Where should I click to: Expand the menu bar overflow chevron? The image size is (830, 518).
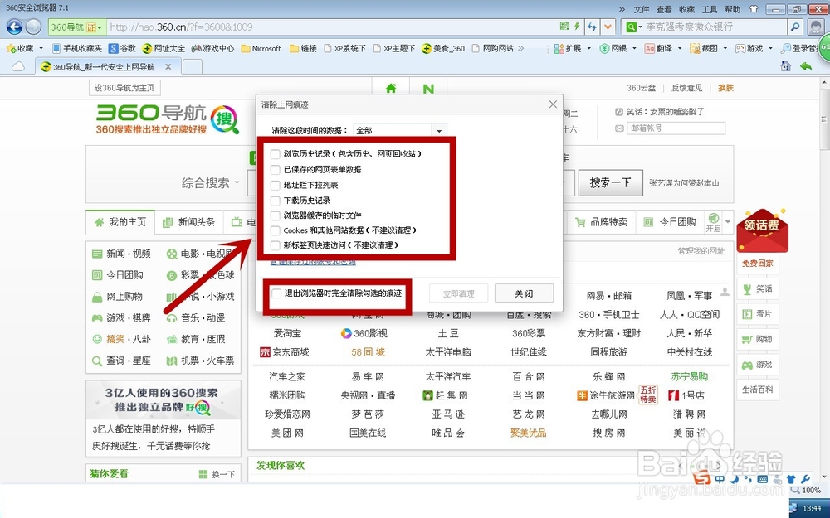[622, 9]
